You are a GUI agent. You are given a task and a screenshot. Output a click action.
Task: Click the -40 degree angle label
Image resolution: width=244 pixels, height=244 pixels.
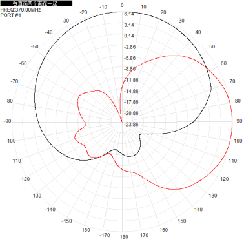(x=48, y=32)
